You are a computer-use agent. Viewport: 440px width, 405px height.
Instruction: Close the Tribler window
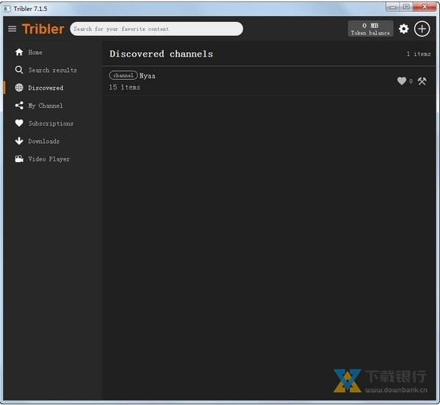425,7
